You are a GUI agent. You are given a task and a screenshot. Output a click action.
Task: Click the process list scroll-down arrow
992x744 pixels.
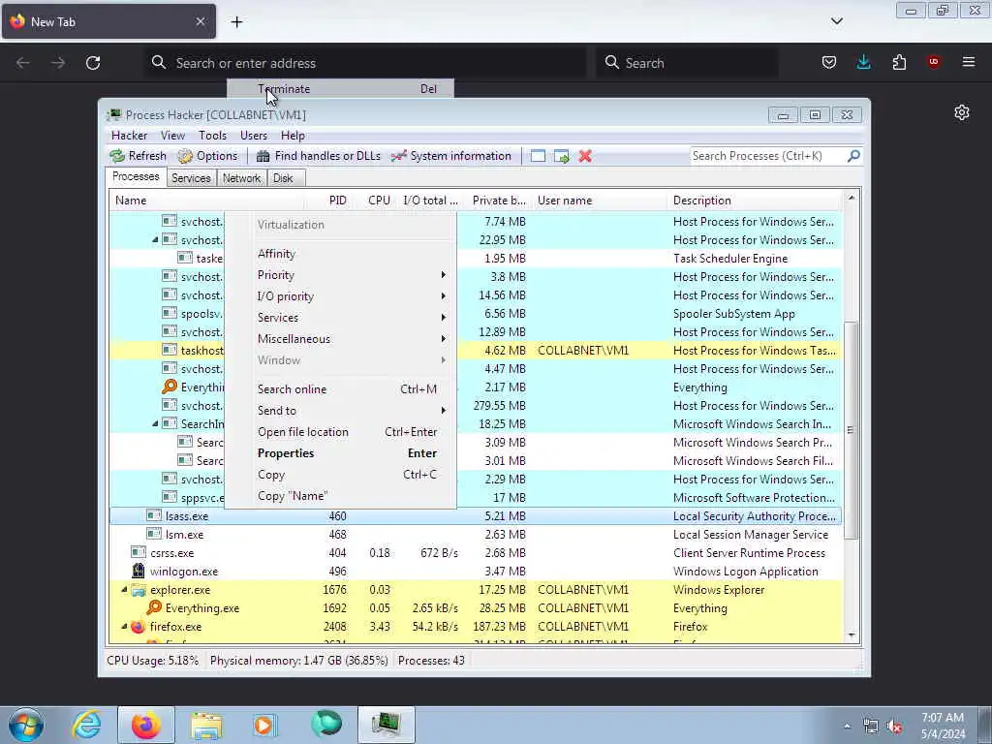click(x=851, y=635)
